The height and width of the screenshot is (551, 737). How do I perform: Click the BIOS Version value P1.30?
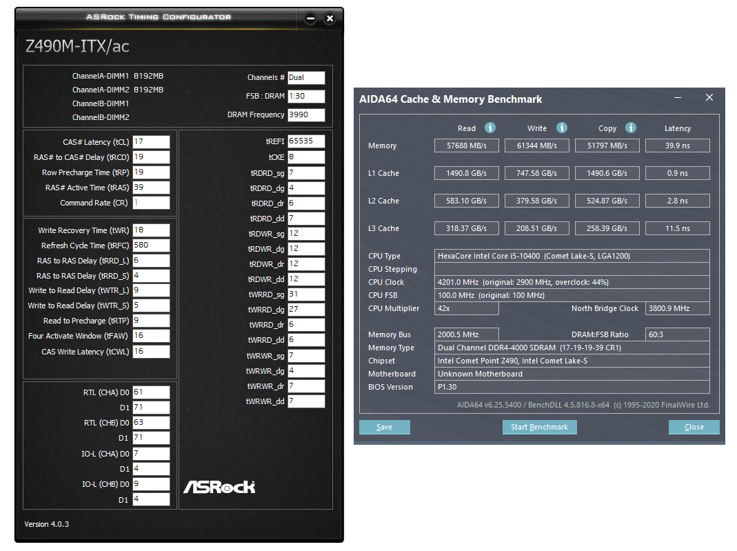pos(572,387)
